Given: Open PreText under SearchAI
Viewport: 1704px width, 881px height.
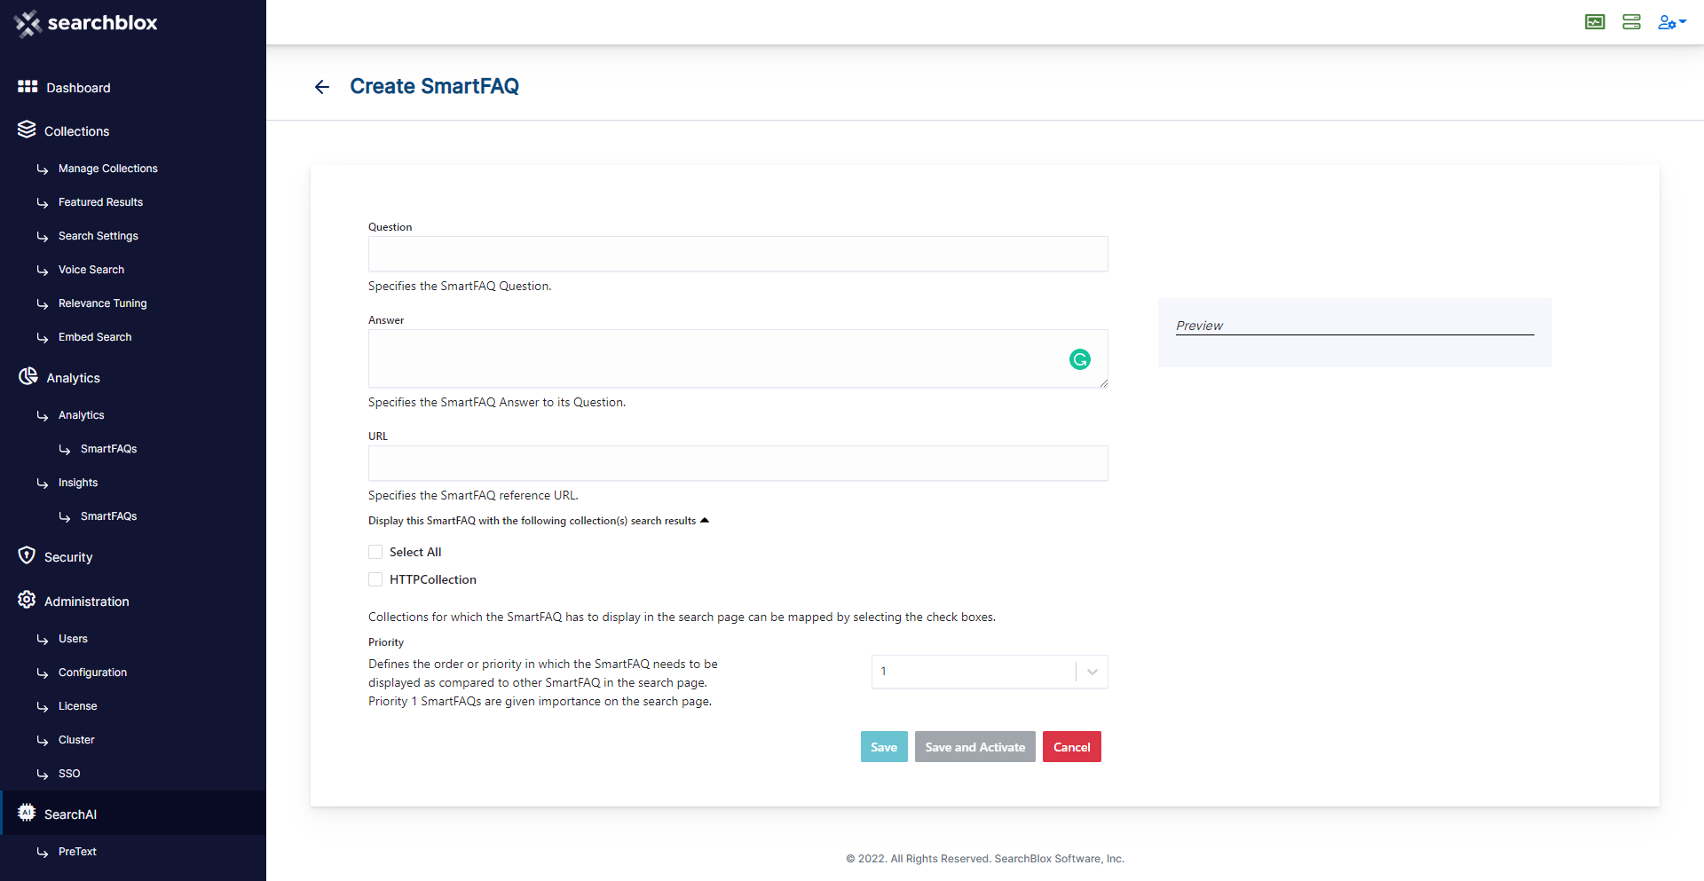Looking at the screenshot, I should point(77,852).
